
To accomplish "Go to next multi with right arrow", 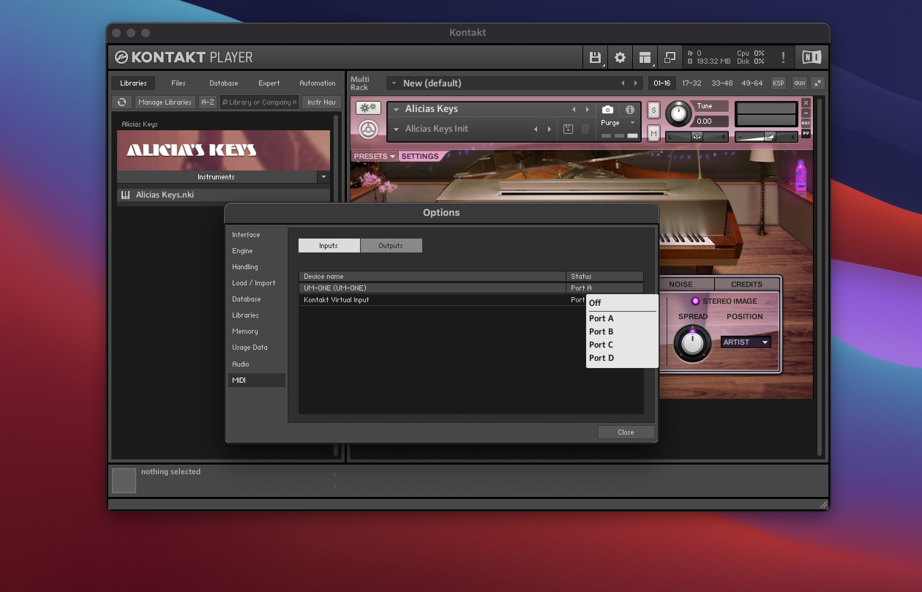I will pos(636,83).
